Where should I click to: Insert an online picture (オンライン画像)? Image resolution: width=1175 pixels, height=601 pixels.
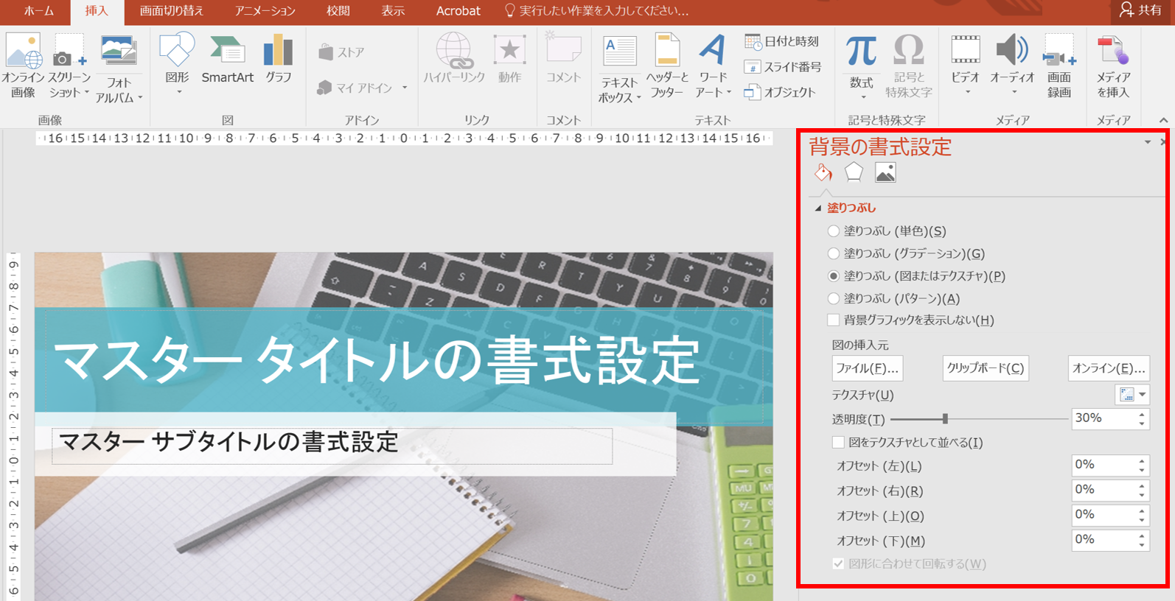pyautogui.click(x=23, y=66)
